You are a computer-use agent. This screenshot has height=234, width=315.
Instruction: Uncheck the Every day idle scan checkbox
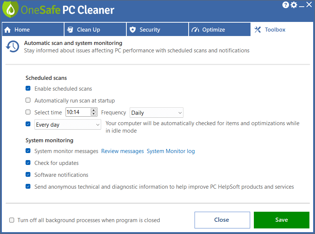28,124
